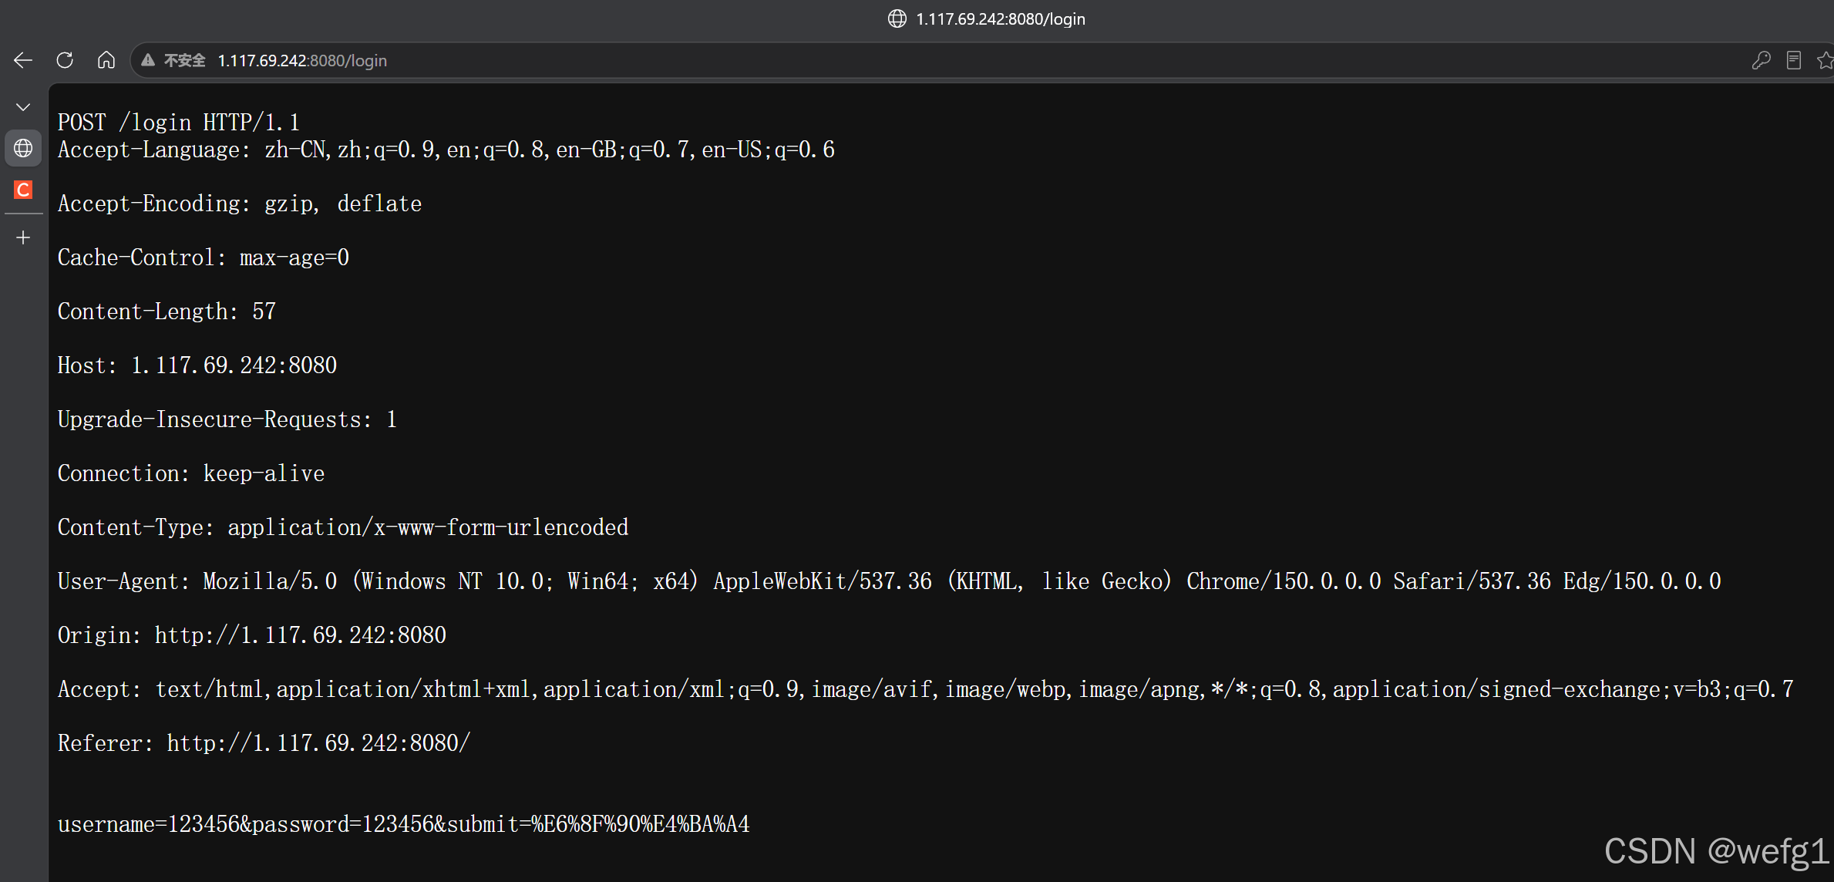Click the page title 1.117.69.242:8080/login
Image resolution: width=1834 pixels, height=882 pixels.
[x=1000, y=19]
